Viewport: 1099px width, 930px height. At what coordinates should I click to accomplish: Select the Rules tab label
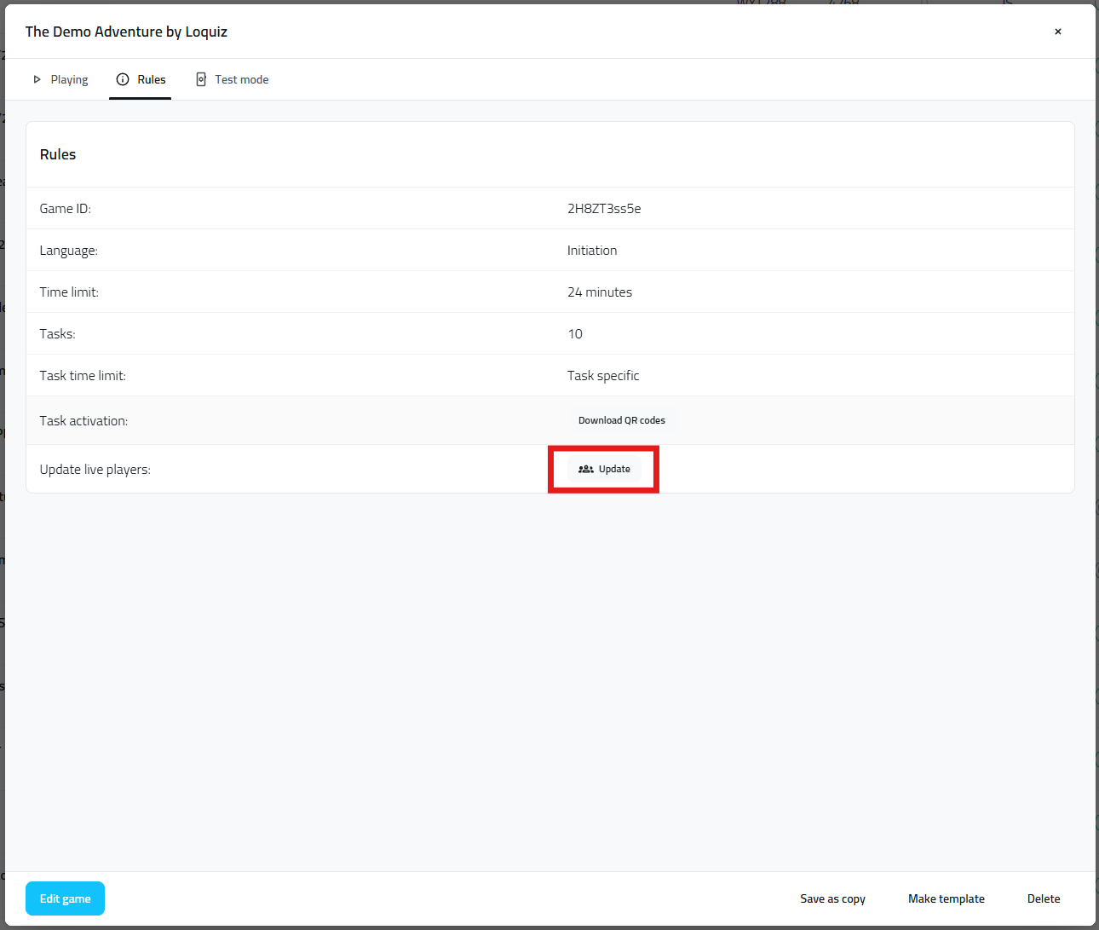point(152,79)
